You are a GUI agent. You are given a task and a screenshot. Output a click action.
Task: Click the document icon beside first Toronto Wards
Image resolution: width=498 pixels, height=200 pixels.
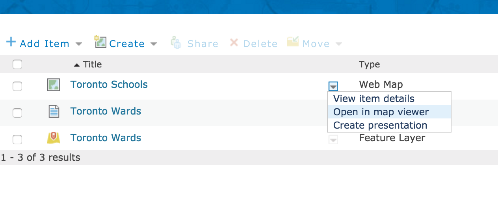(x=54, y=111)
